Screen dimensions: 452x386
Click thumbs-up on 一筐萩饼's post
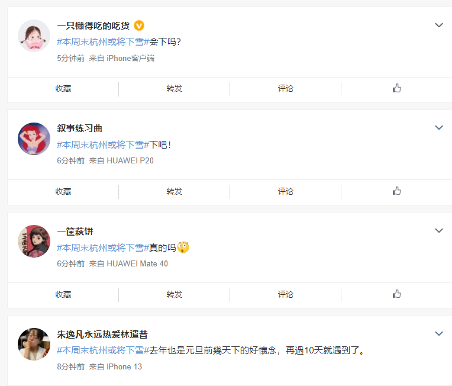[396, 294]
